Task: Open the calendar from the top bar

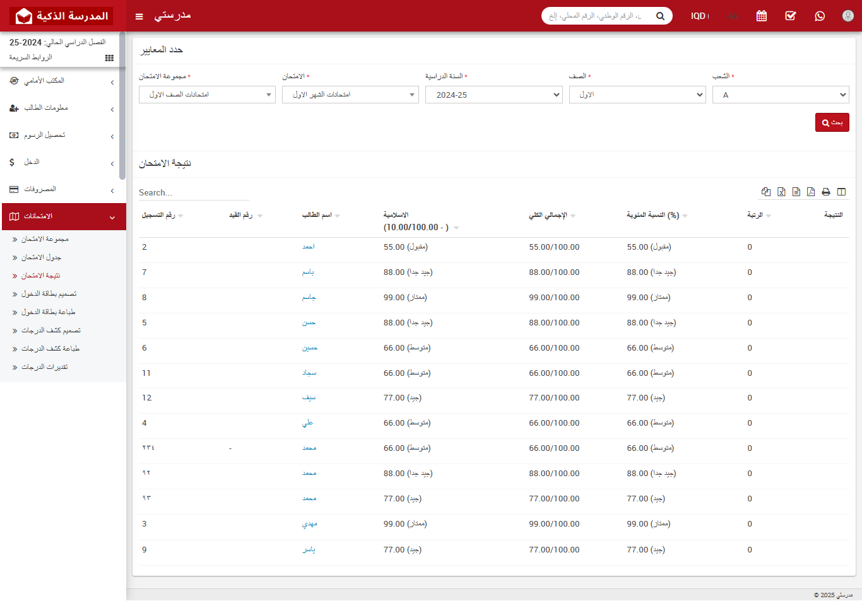Action: pyautogui.click(x=762, y=16)
